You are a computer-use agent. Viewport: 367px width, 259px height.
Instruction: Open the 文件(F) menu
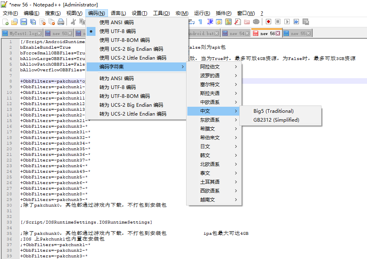pos(10,13)
